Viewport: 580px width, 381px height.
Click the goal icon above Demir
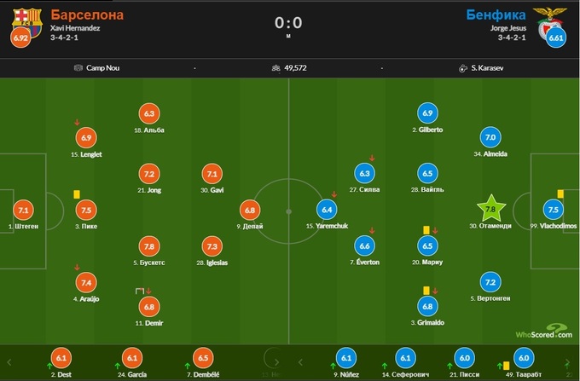[x=140, y=292]
